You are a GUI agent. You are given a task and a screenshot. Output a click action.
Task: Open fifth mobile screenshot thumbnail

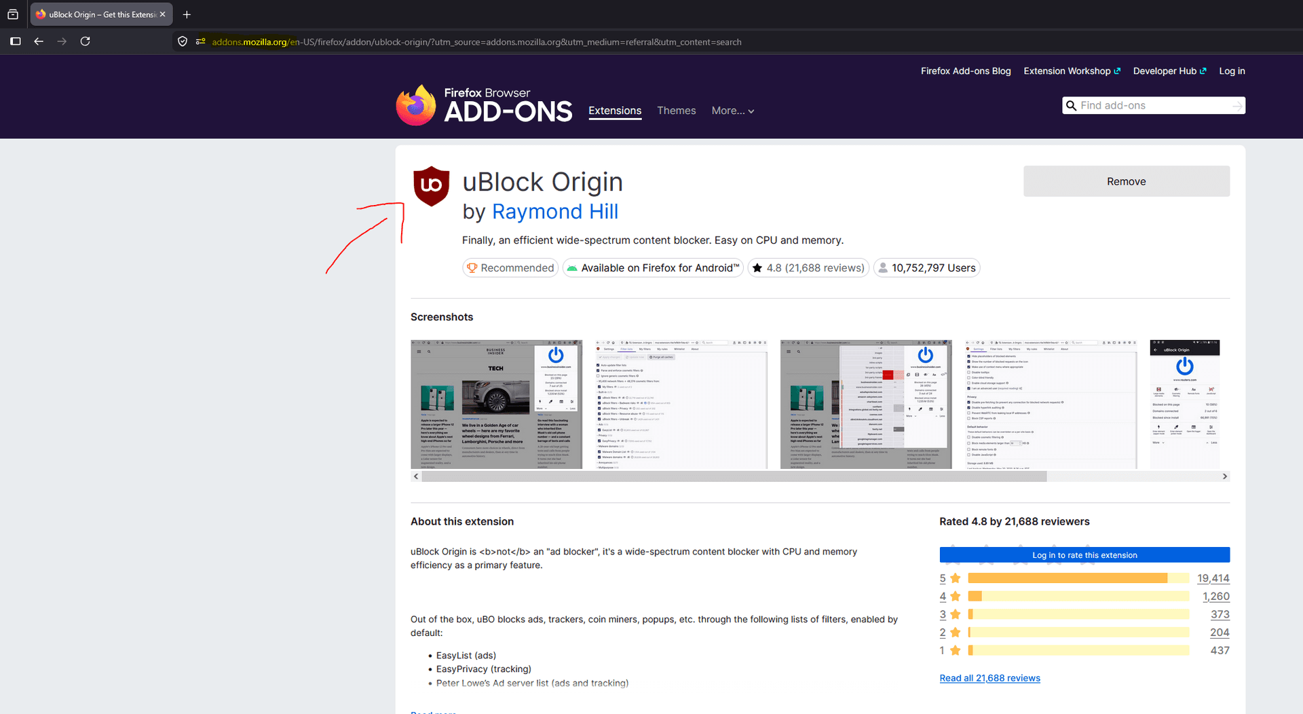click(x=1185, y=405)
